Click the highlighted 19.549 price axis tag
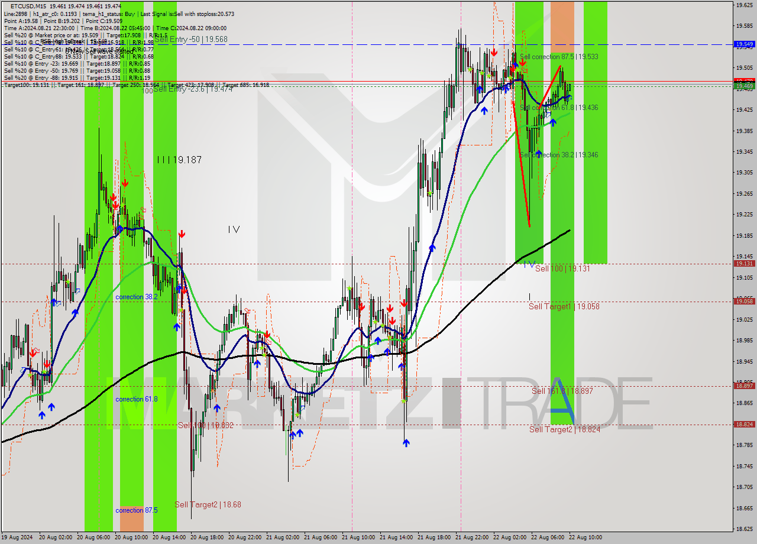The width and height of the screenshot is (757, 544). (x=744, y=44)
